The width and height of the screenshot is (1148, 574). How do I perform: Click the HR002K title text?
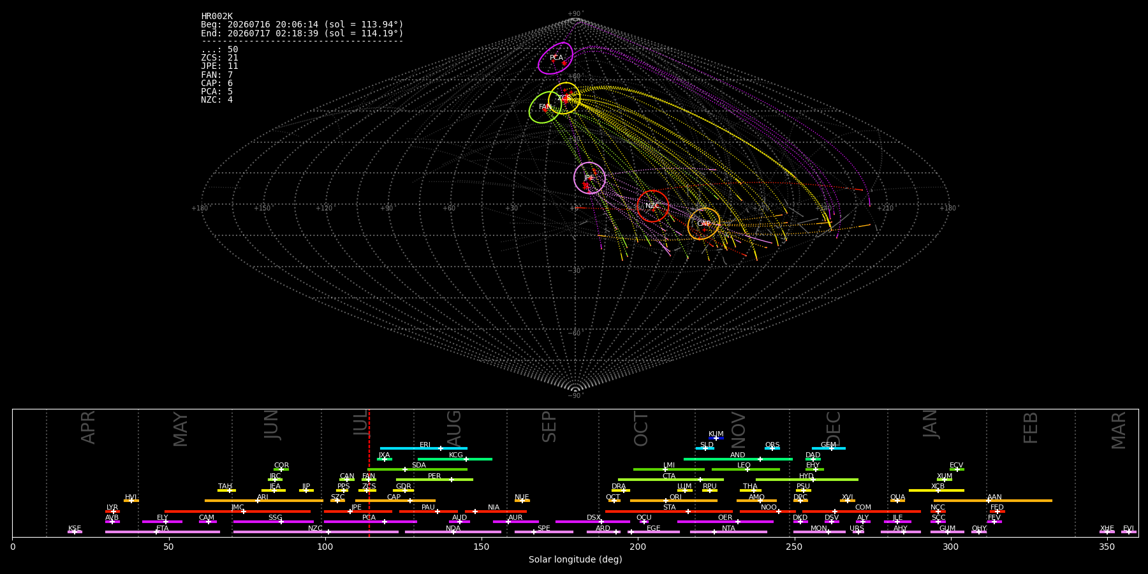[x=217, y=17]
